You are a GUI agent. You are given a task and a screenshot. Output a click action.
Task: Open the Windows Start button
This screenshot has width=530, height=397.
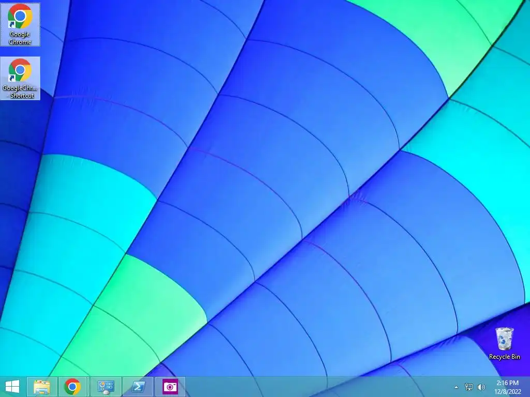point(12,387)
